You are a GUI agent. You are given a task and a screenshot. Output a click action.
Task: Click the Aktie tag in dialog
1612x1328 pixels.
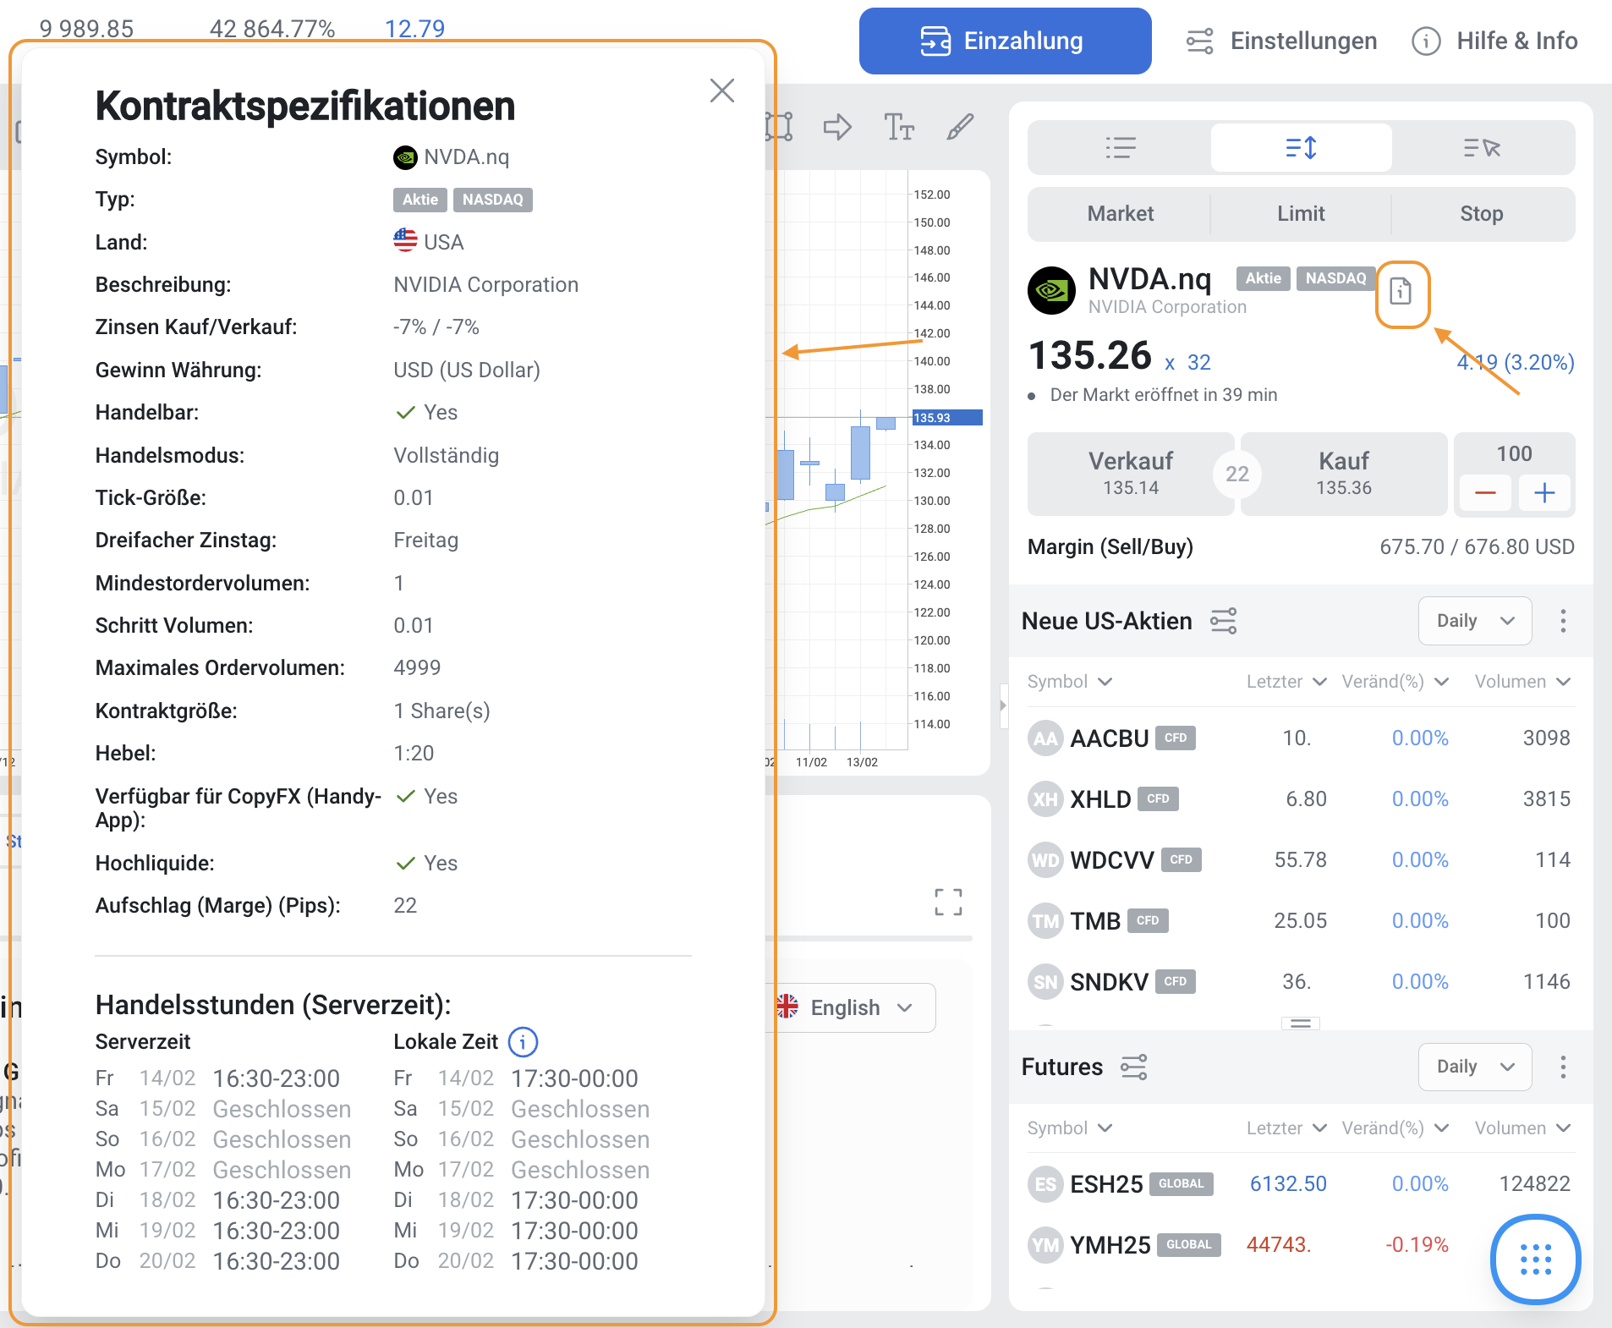pyautogui.click(x=419, y=200)
